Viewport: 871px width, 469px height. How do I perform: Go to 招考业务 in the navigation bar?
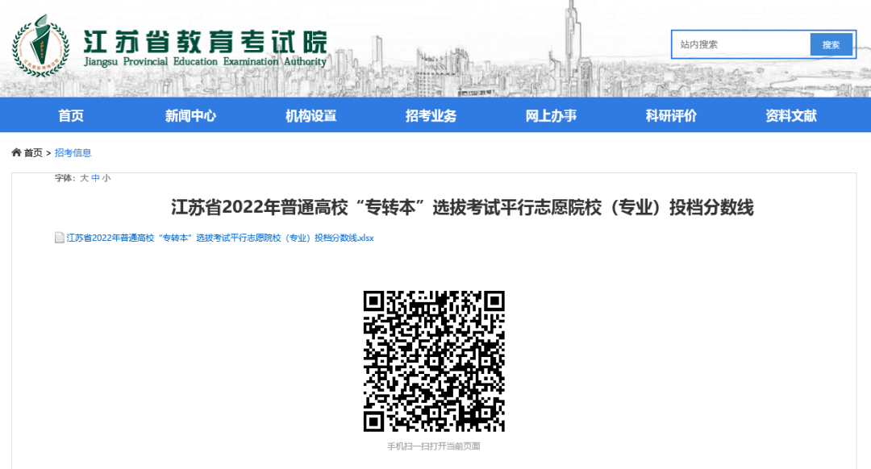(431, 115)
